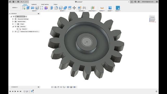167x94 pixels.
Task: Select Sketch1 in the browser
Action: tap(24, 29)
